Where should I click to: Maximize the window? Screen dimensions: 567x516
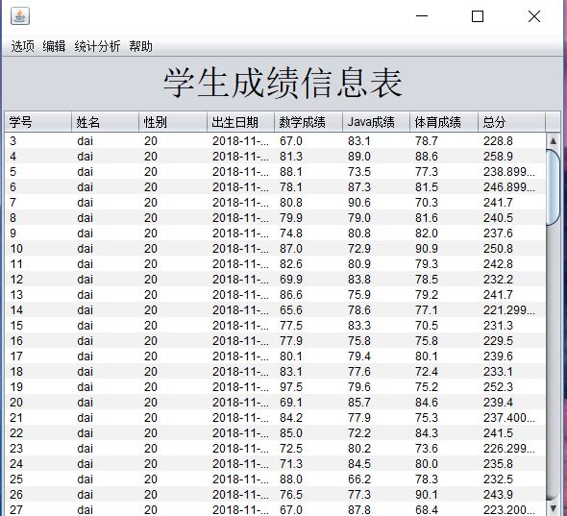[x=478, y=16]
